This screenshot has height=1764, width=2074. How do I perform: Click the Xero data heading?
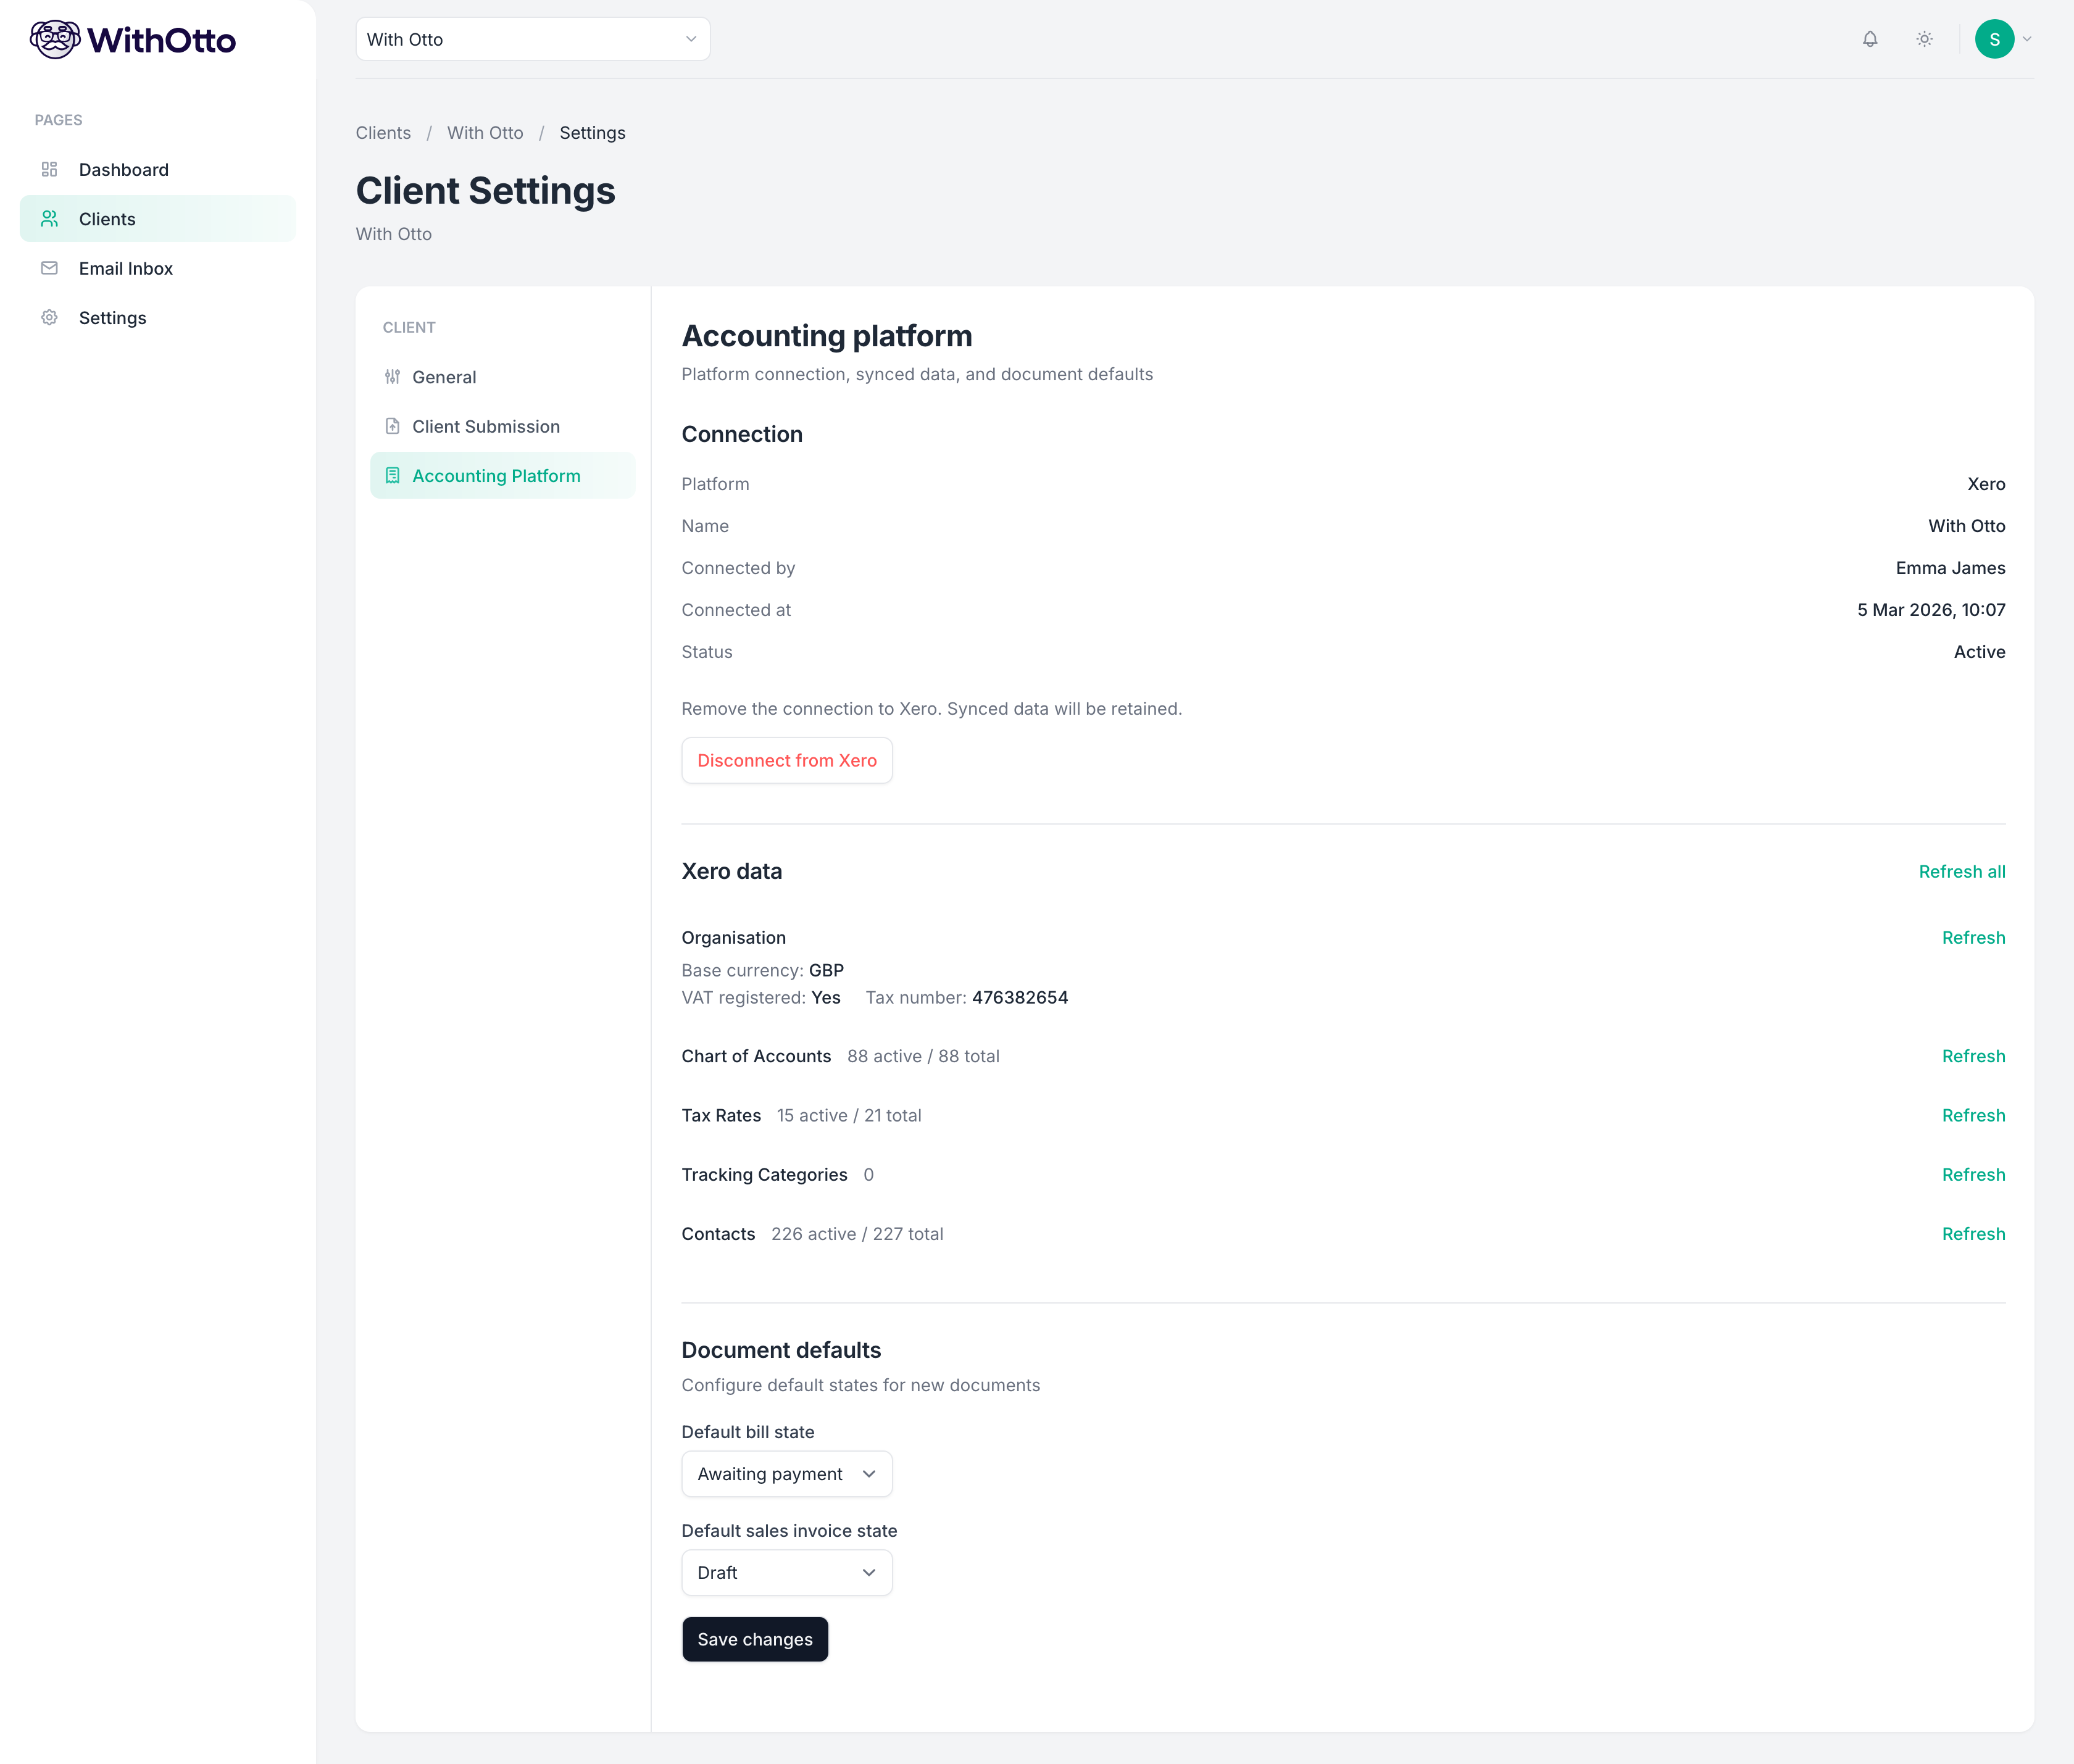pyautogui.click(x=731, y=871)
